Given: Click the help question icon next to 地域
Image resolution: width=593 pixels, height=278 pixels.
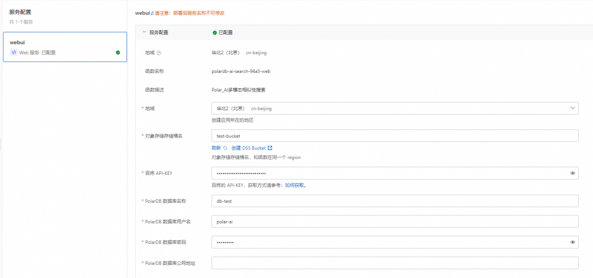Looking at the screenshot, I should tap(159, 53).
